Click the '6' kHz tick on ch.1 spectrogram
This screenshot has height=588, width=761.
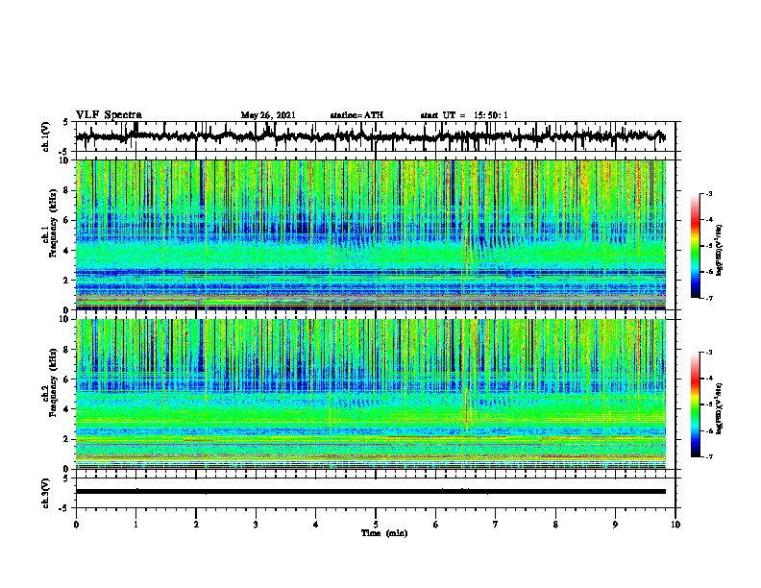point(68,221)
